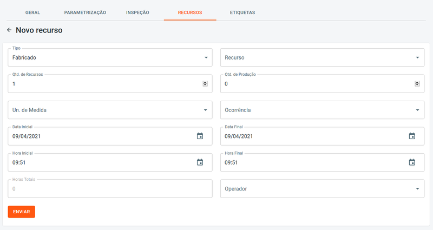Open the PARAMETRIZAÇÃO tab
The height and width of the screenshot is (230, 433).
coord(85,12)
